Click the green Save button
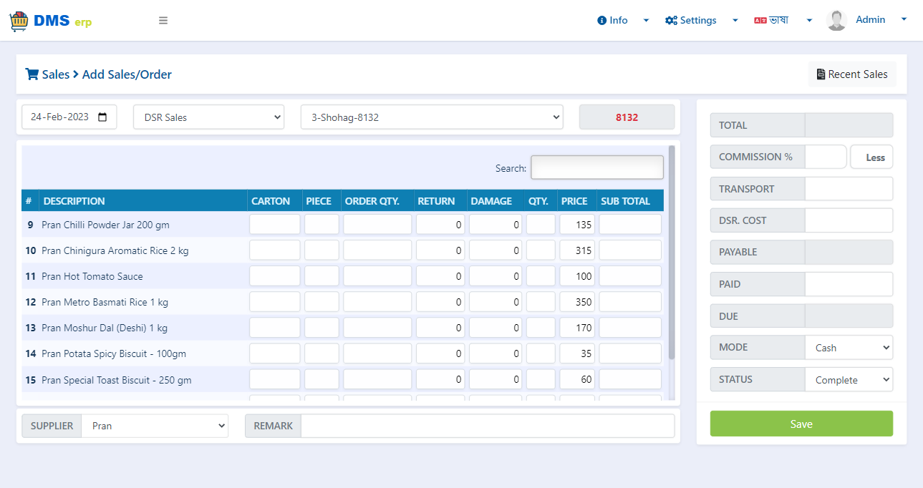Image resolution: width=923 pixels, height=488 pixels. pos(801,424)
